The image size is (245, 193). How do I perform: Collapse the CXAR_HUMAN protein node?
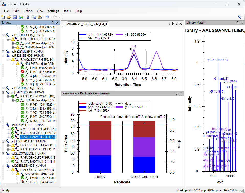4,92
